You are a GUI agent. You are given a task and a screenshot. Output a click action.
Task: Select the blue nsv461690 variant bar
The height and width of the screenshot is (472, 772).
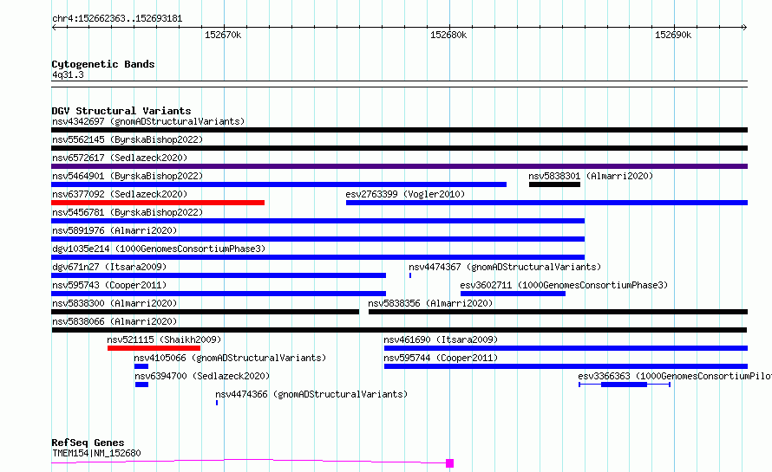pos(566,348)
